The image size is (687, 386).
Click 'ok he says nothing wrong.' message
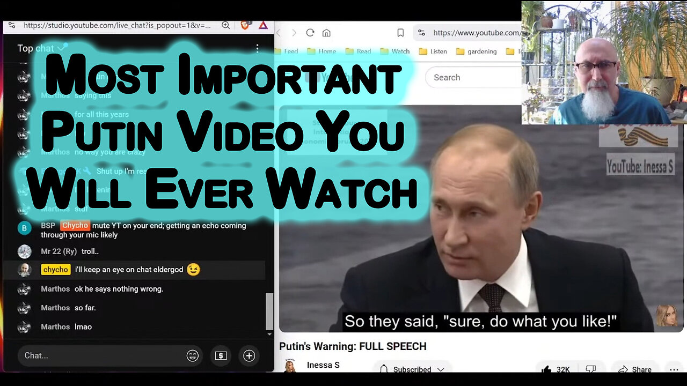coord(119,289)
